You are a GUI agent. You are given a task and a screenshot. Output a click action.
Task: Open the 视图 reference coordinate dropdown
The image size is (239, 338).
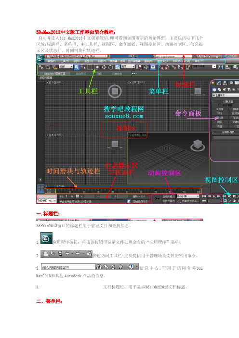pos(128,66)
